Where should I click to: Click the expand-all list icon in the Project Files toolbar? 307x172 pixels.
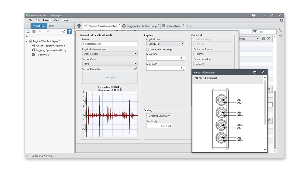28,31
